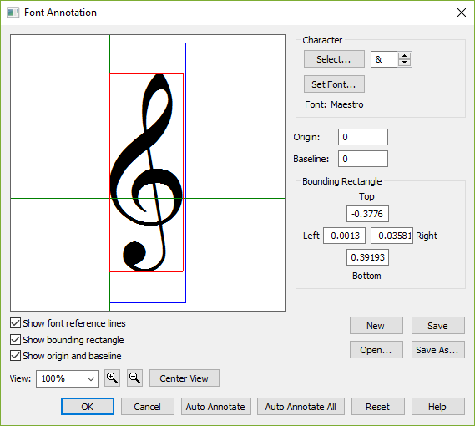Click the Select... character button

(x=334, y=59)
